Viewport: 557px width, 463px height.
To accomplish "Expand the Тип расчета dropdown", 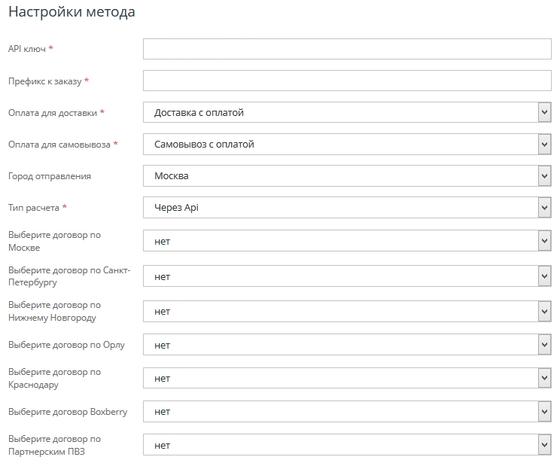I will [x=347, y=208].
